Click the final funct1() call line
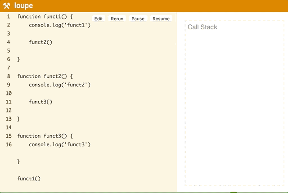Image resolution: width=288 pixels, height=193 pixels. point(29,179)
